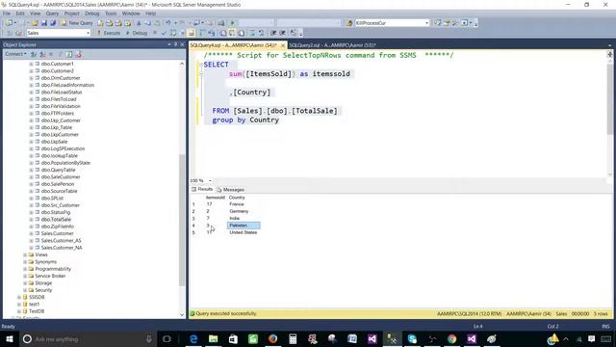The width and height of the screenshot is (616, 347).
Task: Click the itemssold column header in results
Action: (x=215, y=198)
